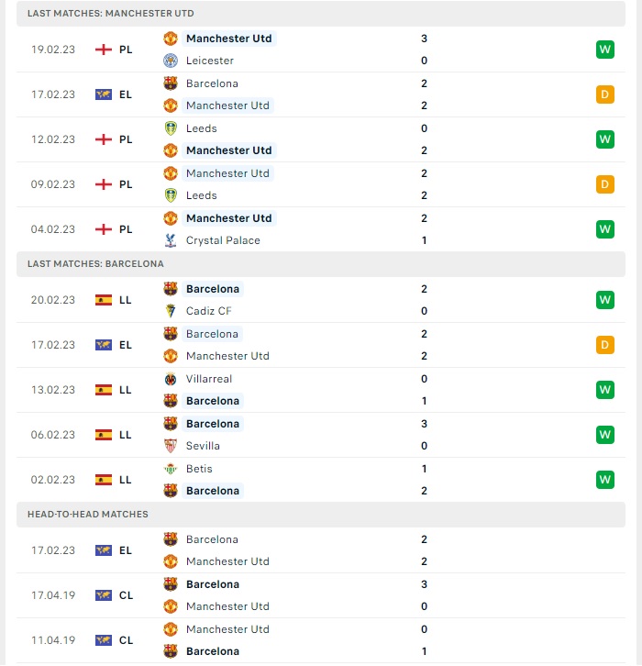Open the Cadiz CF team link
Image resolution: width=642 pixels, height=666 pixels.
(208, 311)
